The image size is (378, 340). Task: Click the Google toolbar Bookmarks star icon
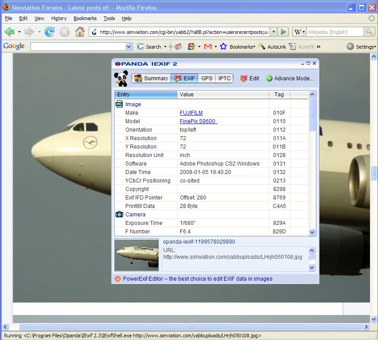coord(224,46)
